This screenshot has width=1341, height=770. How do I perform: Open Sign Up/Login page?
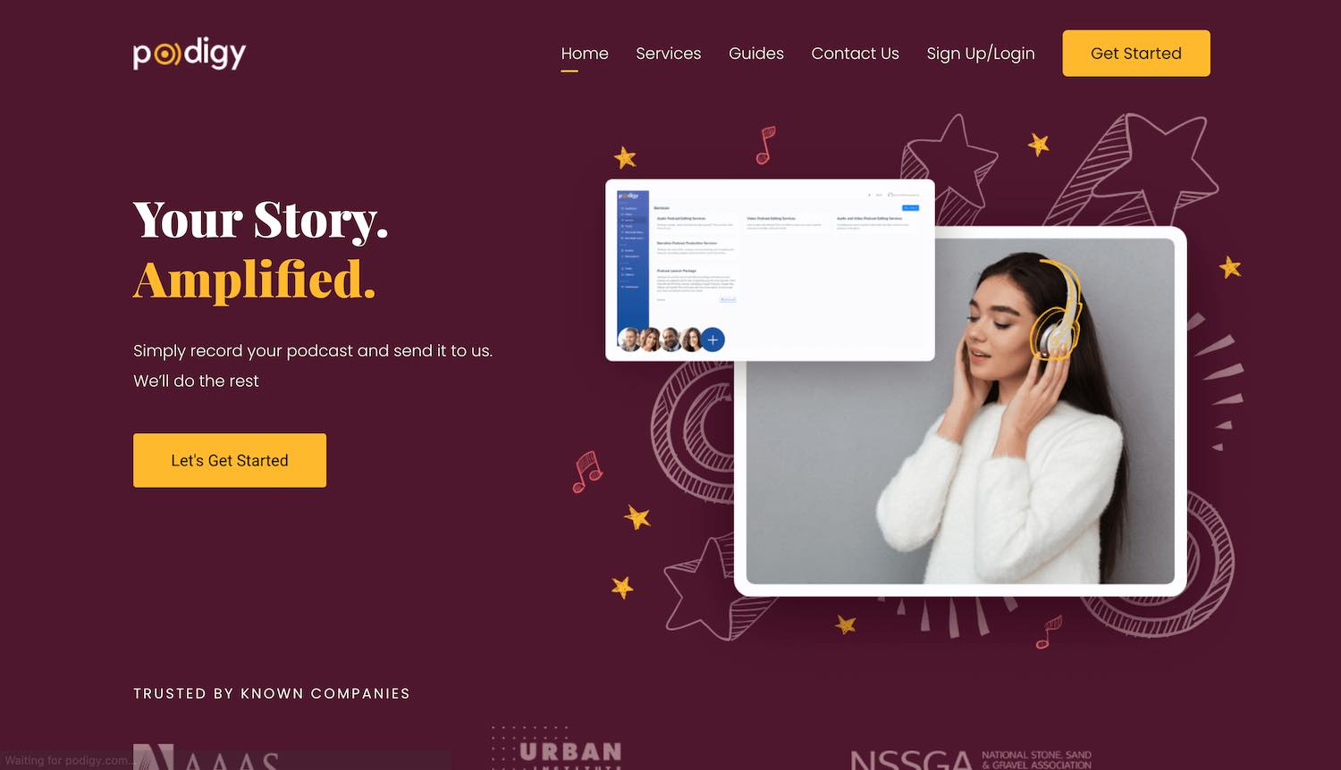click(981, 54)
